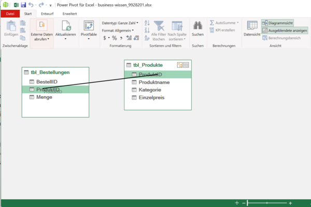Click the Aktualisieren refresh icon
The height and width of the screenshot is (207, 311).
tap(66, 25)
